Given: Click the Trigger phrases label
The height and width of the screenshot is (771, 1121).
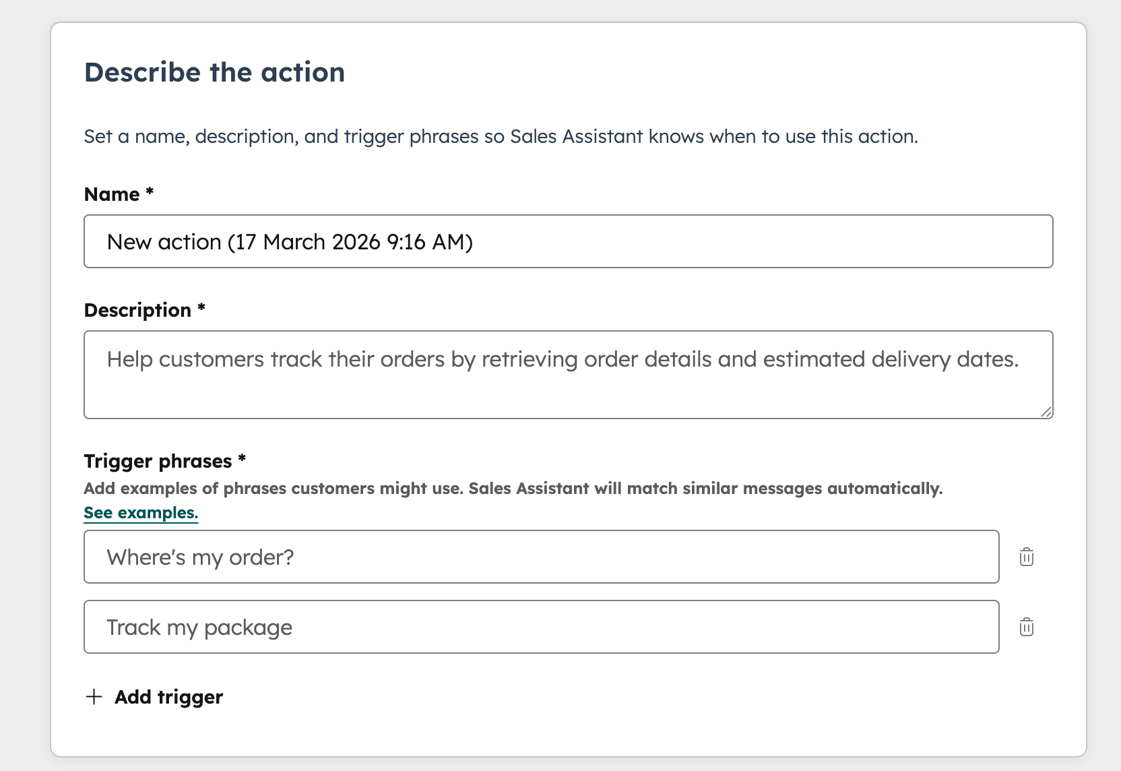Looking at the screenshot, I should 163,461.
